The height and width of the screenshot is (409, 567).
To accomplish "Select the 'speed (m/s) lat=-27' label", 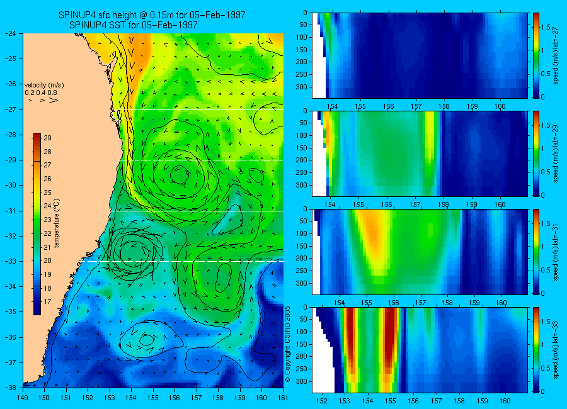I will click(x=556, y=56).
